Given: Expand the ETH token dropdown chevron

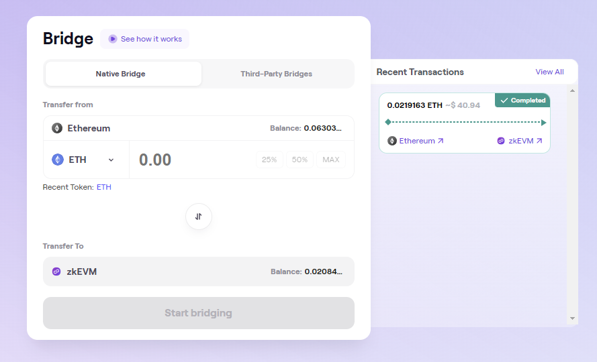Looking at the screenshot, I should pyautogui.click(x=111, y=160).
